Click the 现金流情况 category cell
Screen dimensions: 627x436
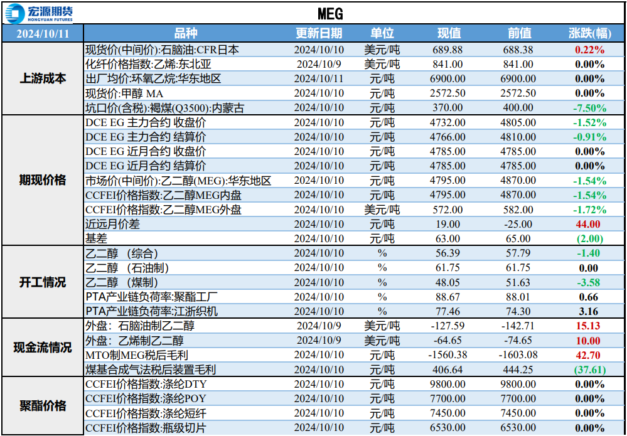43,348
